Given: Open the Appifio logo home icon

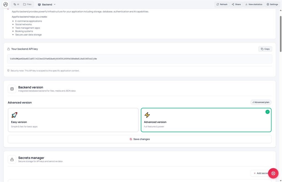Looking at the screenshot, I should pyautogui.click(x=6, y=4).
